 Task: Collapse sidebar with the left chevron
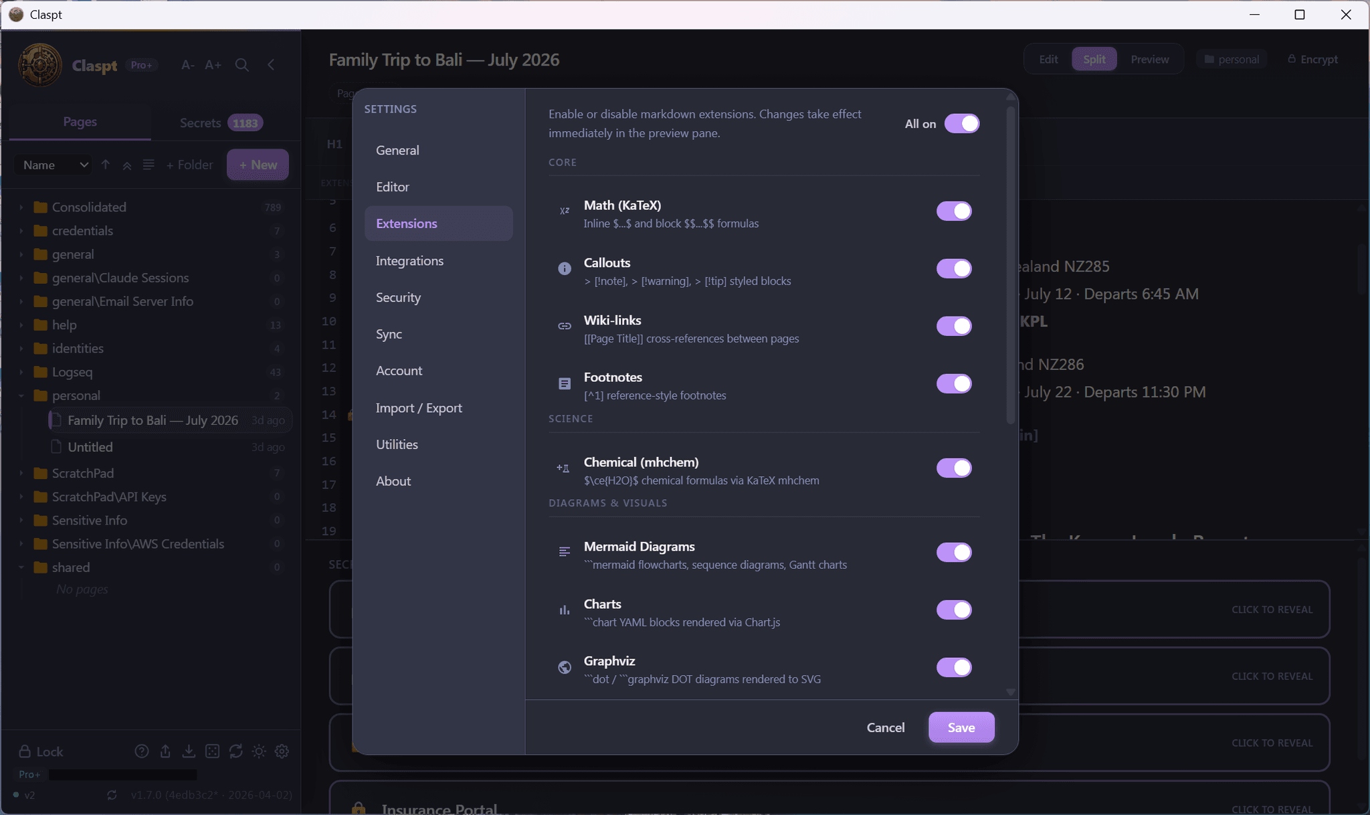coord(271,65)
